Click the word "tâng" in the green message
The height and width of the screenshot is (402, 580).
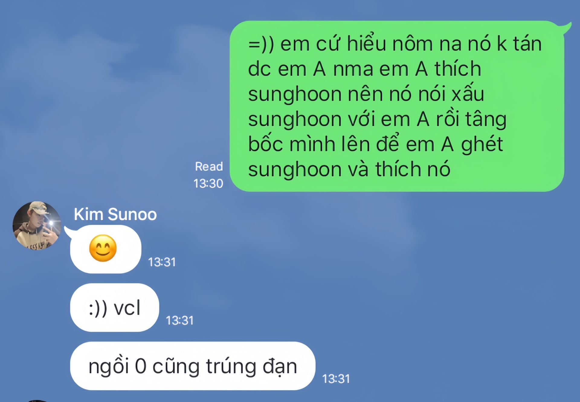(x=486, y=119)
